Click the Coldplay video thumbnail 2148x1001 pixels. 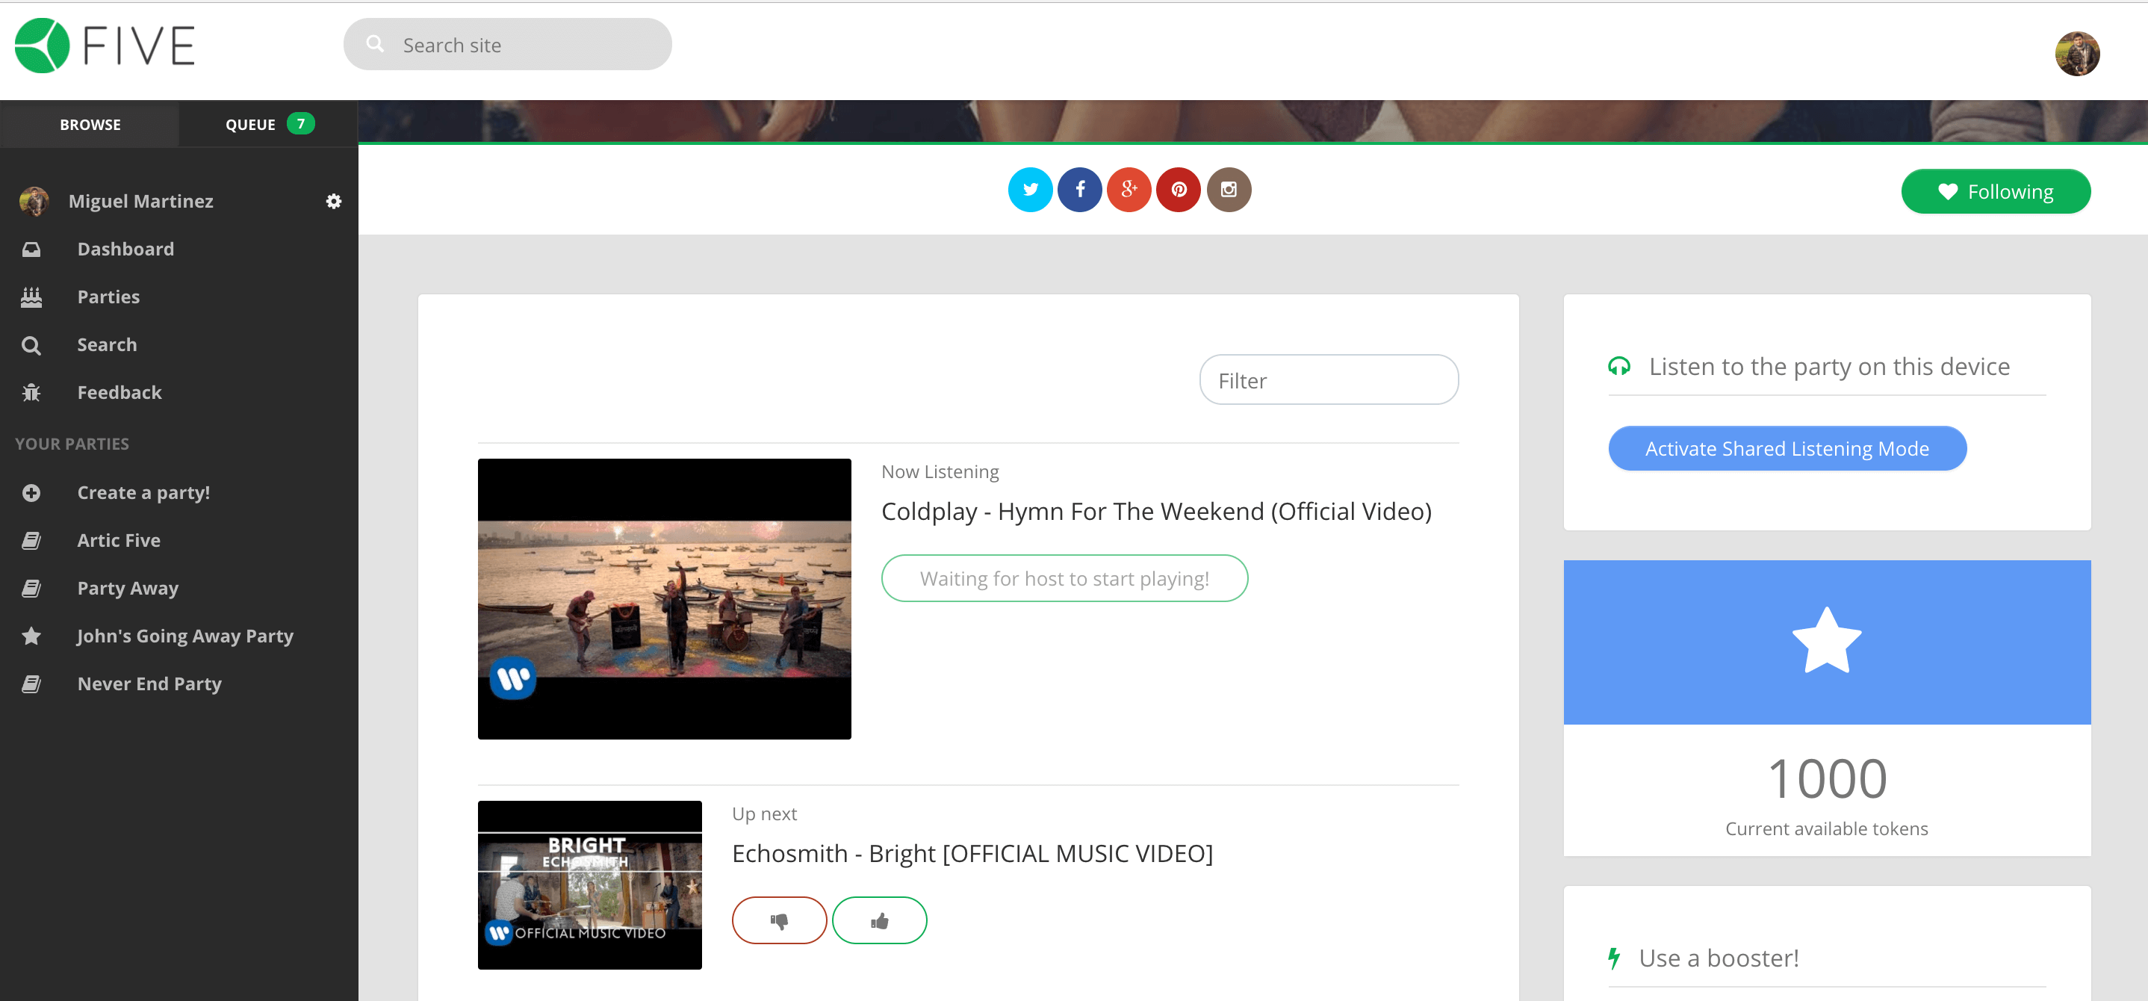point(664,598)
